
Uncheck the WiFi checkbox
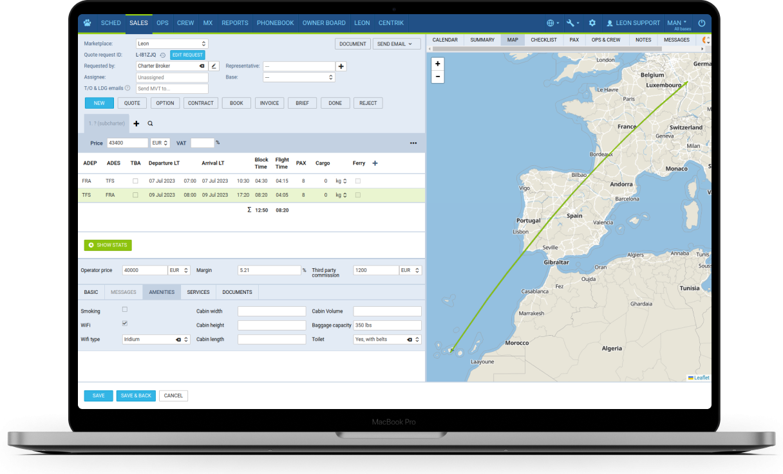click(124, 325)
